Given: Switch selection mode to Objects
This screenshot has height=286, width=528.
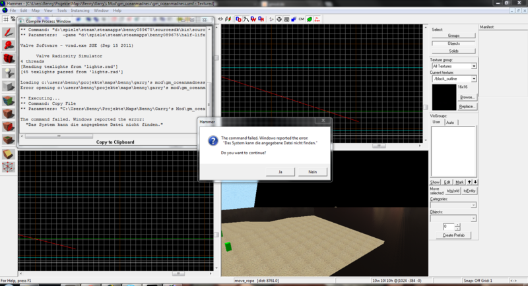Looking at the screenshot, I should tap(453, 43).
